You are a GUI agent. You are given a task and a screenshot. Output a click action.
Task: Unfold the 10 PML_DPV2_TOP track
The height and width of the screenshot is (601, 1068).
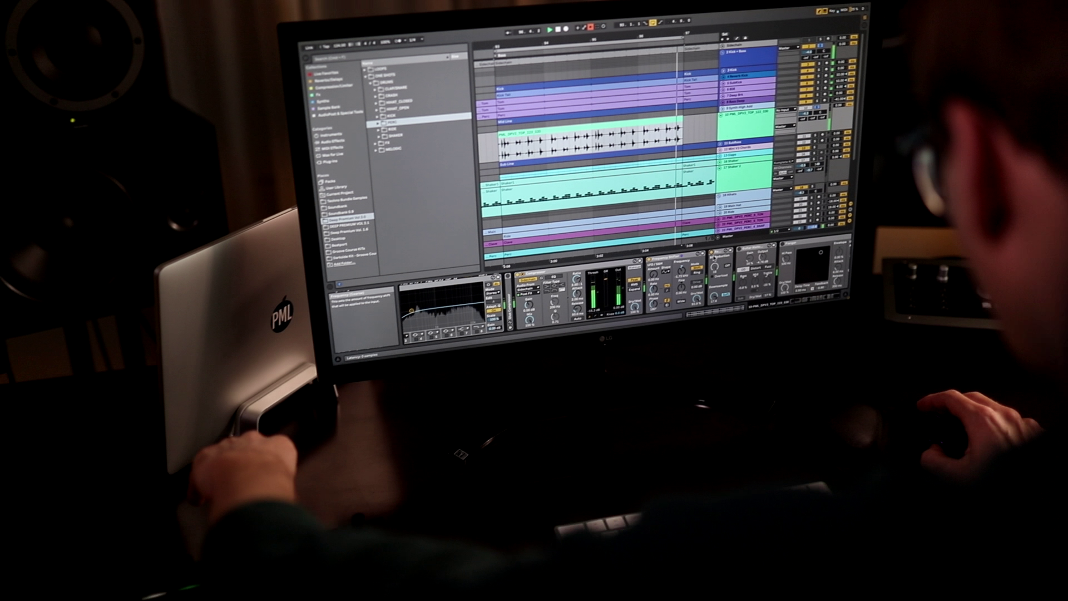coord(721,115)
